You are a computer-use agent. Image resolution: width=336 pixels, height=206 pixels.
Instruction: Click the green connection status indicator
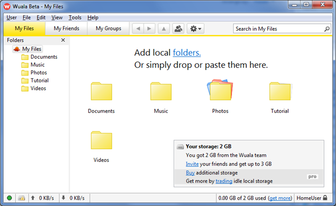click(9, 198)
